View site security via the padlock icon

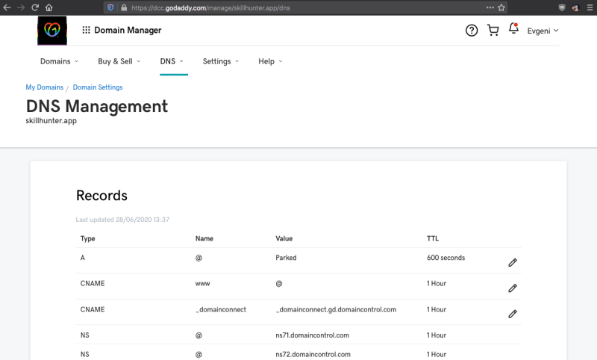click(x=124, y=7)
